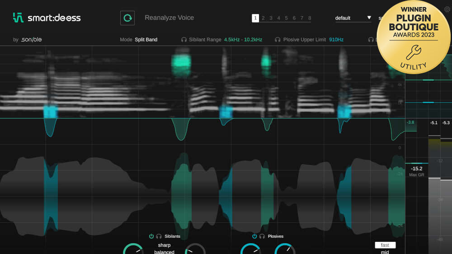
Task: Open the Mode Split Band selector
Action: pos(139,39)
